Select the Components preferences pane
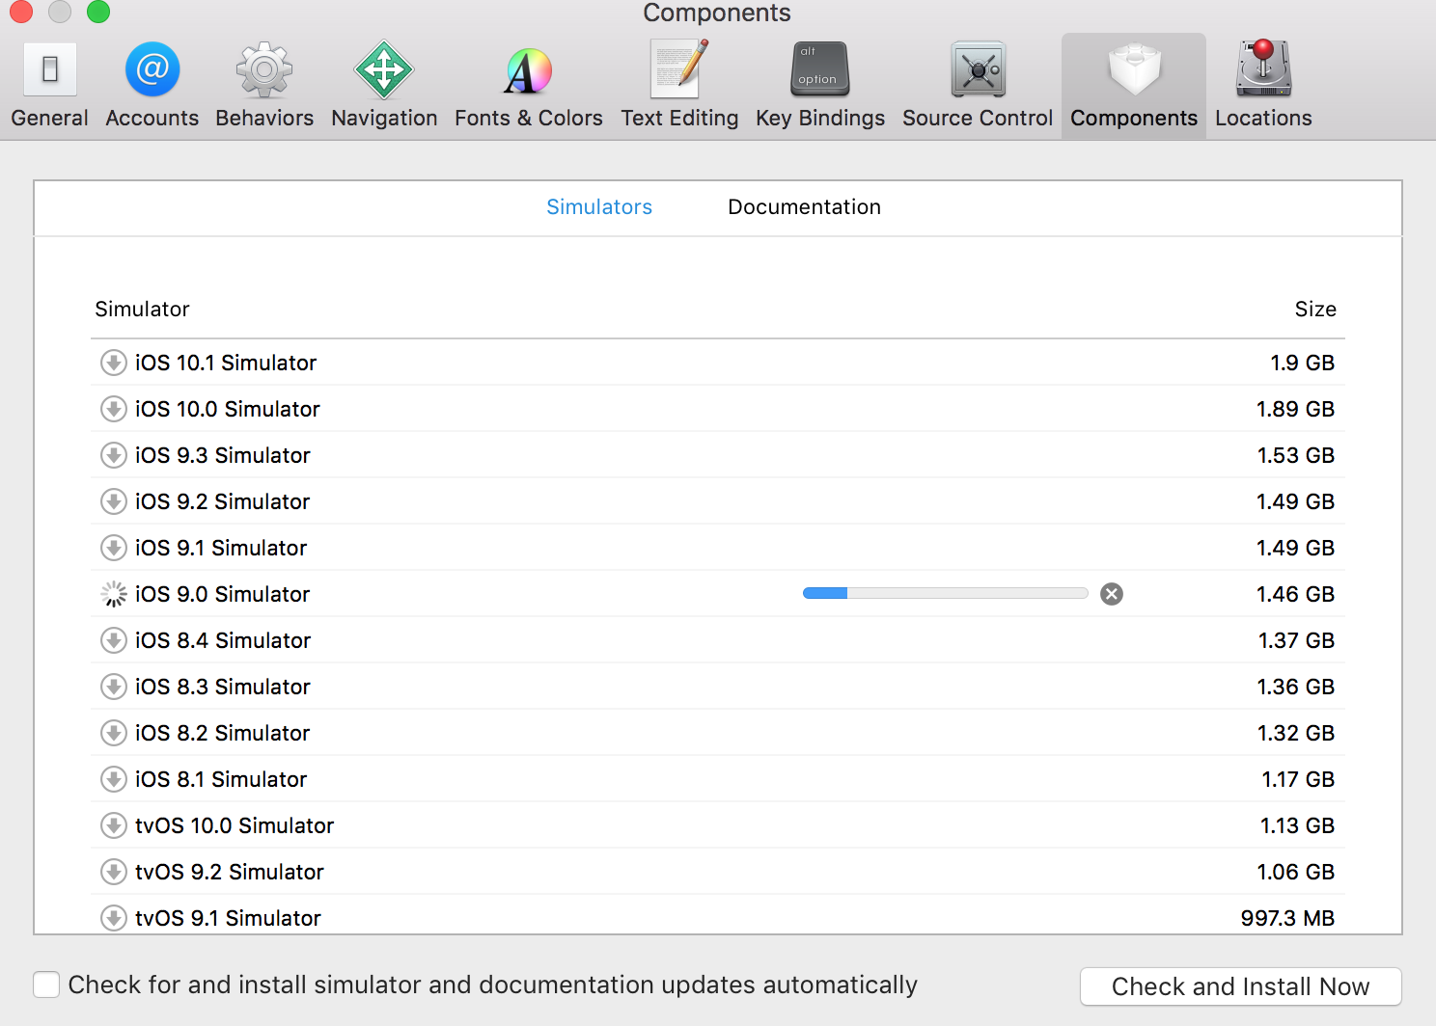Screen dimensions: 1436x1026 tap(1134, 85)
